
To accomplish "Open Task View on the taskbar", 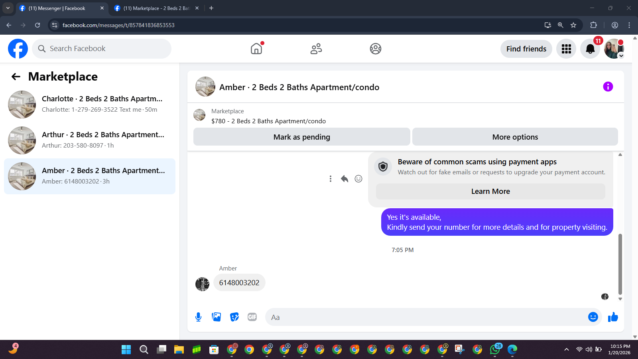I will click(x=161, y=350).
